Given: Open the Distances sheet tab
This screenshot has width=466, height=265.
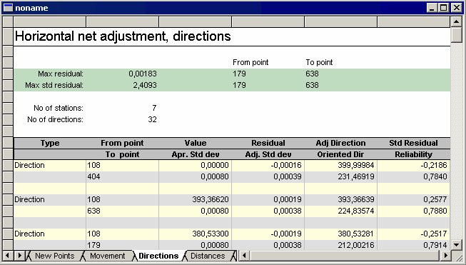Looking at the screenshot, I should click(x=208, y=256).
